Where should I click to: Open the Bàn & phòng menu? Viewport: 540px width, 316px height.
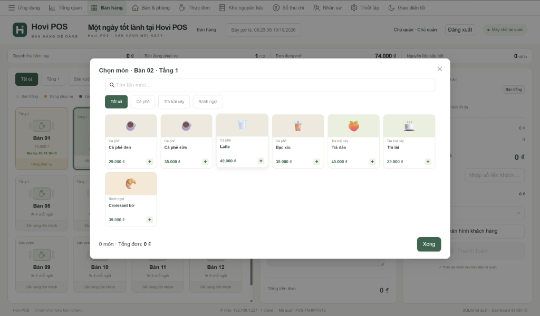(x=151, y=7)
